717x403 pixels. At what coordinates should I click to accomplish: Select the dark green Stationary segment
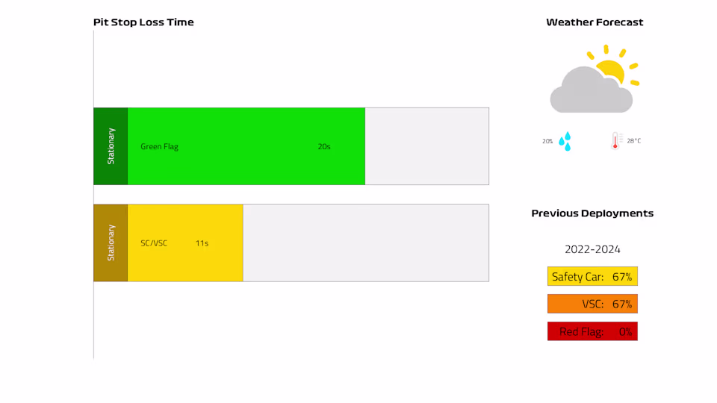(x=111, y=146)
